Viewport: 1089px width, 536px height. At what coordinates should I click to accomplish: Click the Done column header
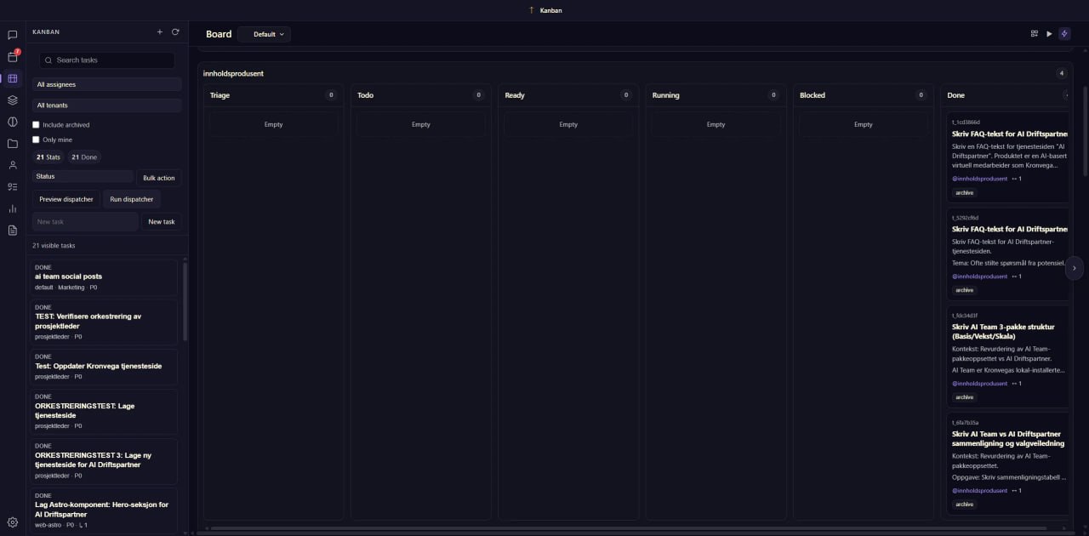(x=1006, y=95)
